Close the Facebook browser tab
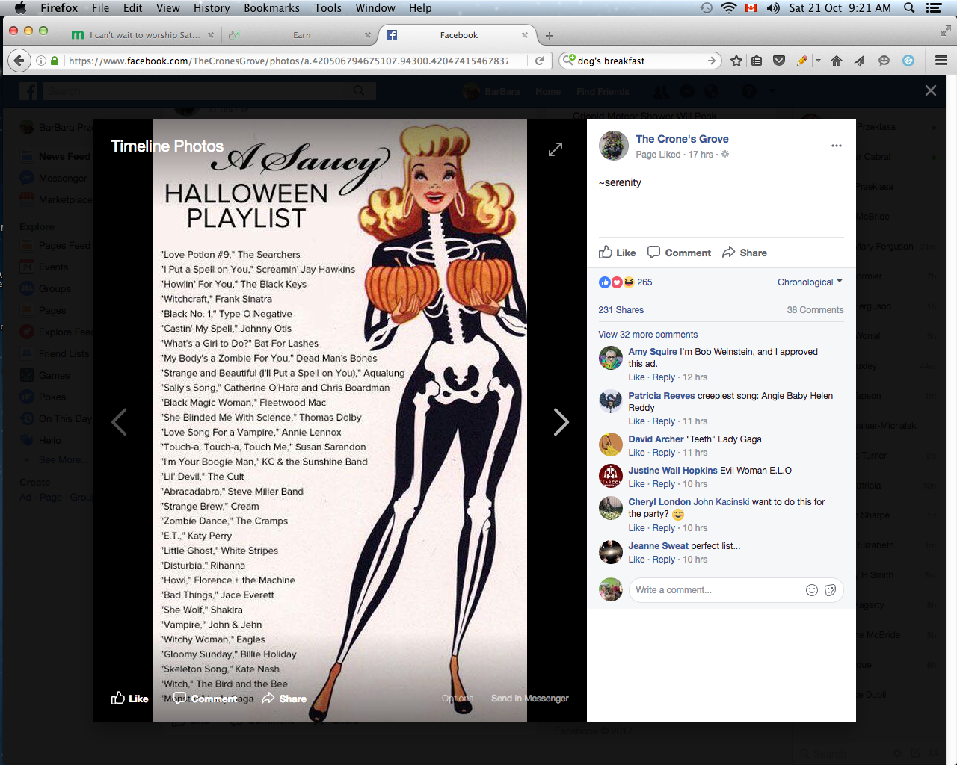This screenshot has width=957, height=765. (x=525, y=35)
